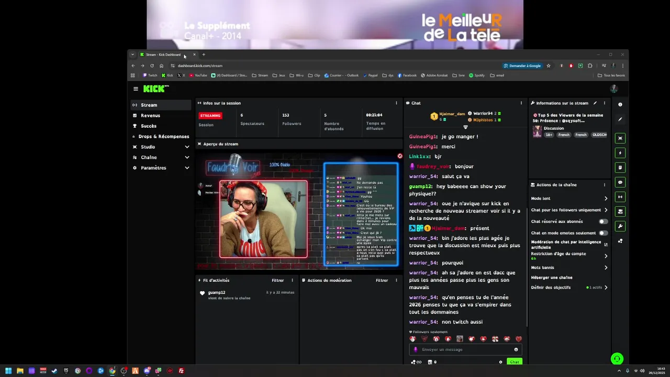Viewport: 670px width, 377px height.
Task: Open the Twitch bookmark
Action: coord(150,75)
